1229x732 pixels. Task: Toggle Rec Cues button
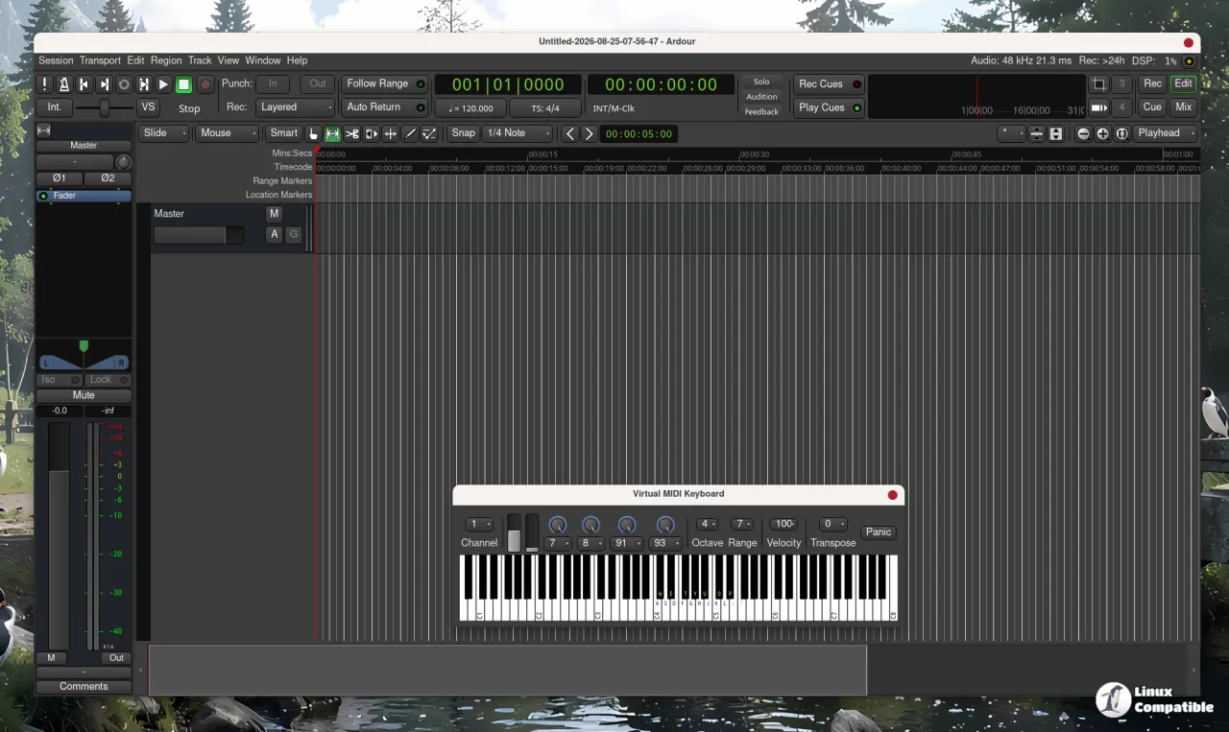point(830,83)
